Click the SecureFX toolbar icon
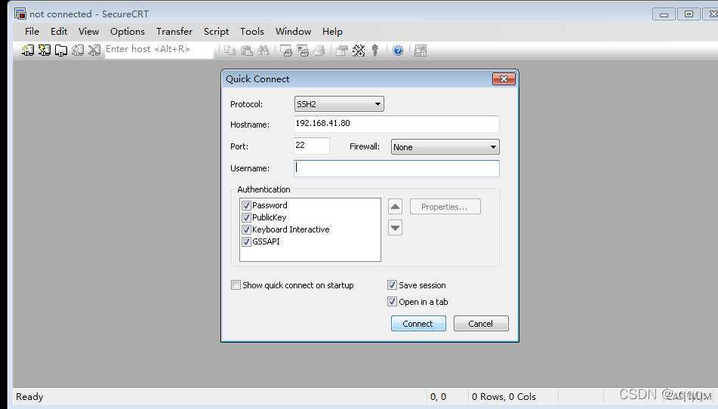 point(421,51)
